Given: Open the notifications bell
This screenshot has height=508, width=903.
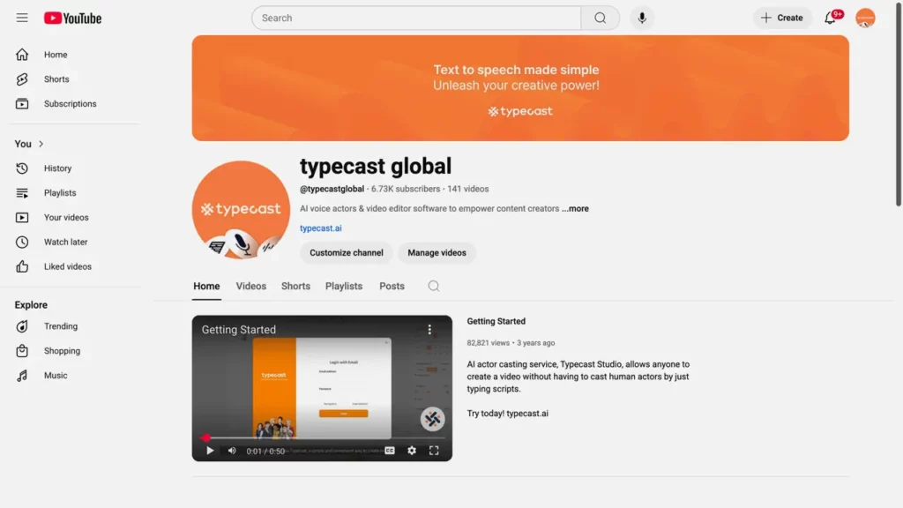Looking at the screenshot, I should coord(830,18).
